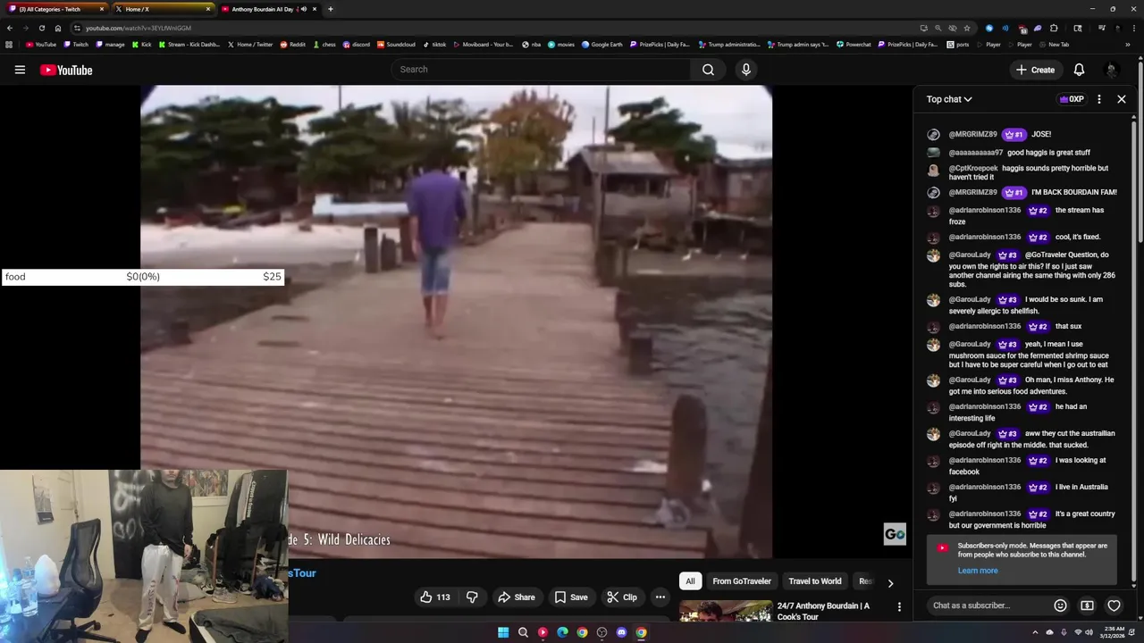Image resolution: width=1144 pixels, height=643 pixels.
Task: Bookmark this page with star icon
Action: [966, 28]
